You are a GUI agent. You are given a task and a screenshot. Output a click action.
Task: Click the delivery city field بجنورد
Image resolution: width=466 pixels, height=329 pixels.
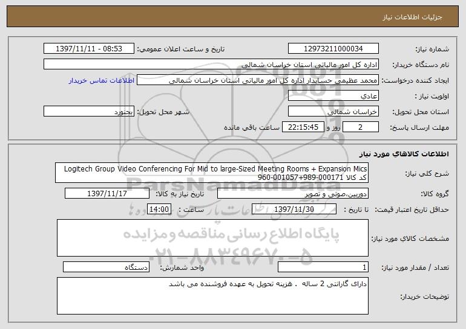(89, 112)
